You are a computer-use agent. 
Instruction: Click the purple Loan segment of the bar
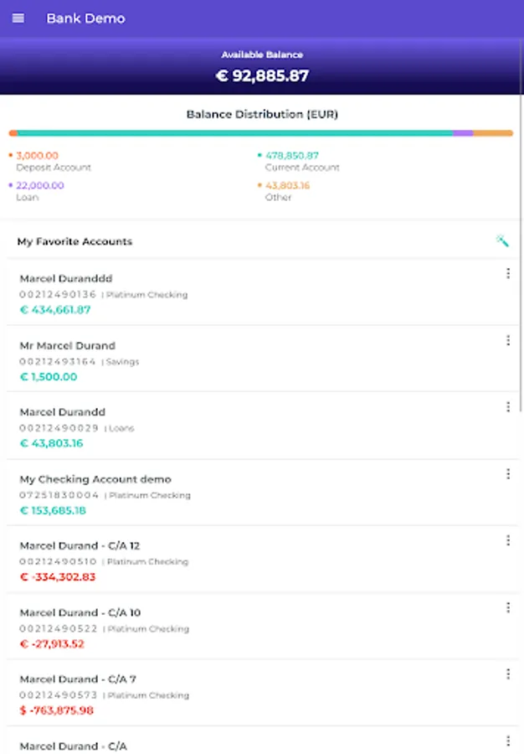point(463,133)
